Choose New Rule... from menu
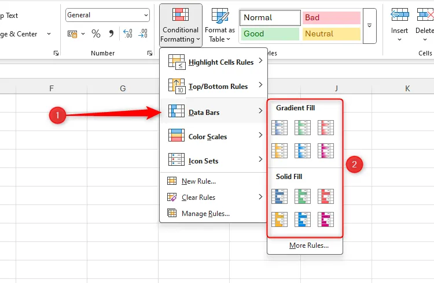434x283 pixels. 214,181
